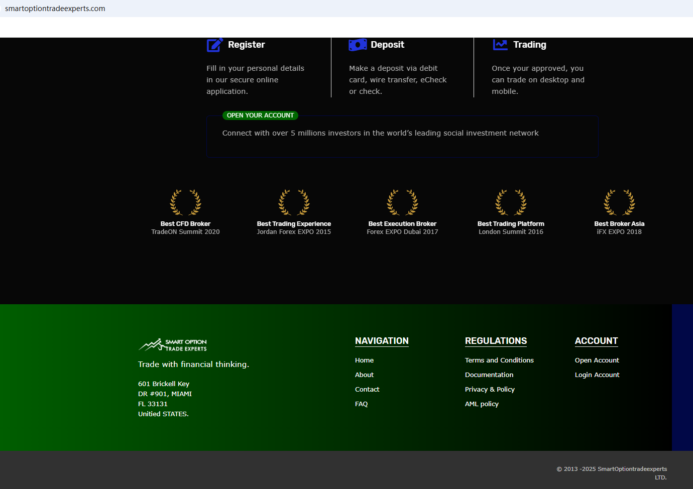This screenshot has width=693, height=489.
Task: Go to Home in footer navigation
Action: (x=364, y=360)
